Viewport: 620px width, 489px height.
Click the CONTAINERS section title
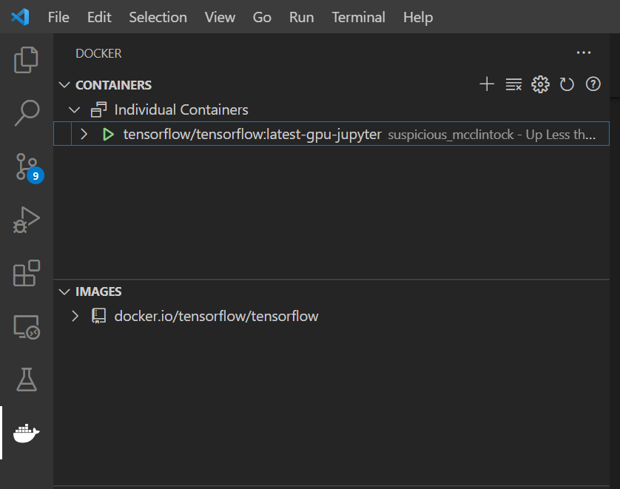point(113,85)
